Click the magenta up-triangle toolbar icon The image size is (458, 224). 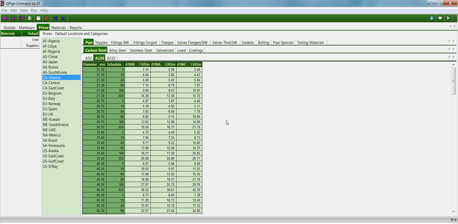point(13,18)
